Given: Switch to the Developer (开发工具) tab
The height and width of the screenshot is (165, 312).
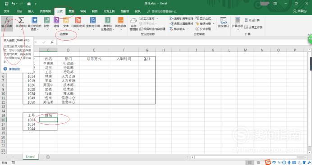Looking at the screenshot, I should 109,11.
